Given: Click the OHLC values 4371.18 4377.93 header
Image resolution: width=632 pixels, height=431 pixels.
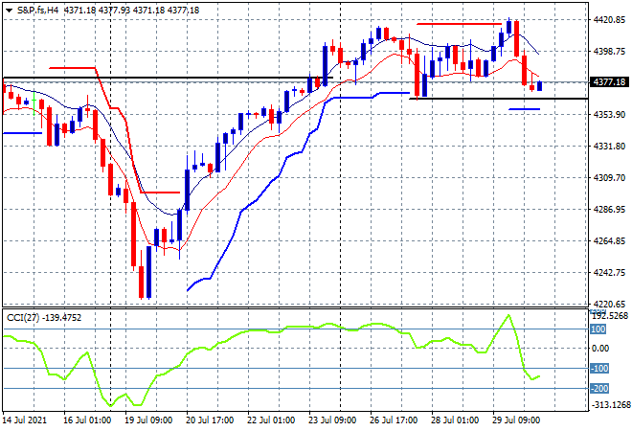Looking at the screenshot, I should tap(132, 11).
